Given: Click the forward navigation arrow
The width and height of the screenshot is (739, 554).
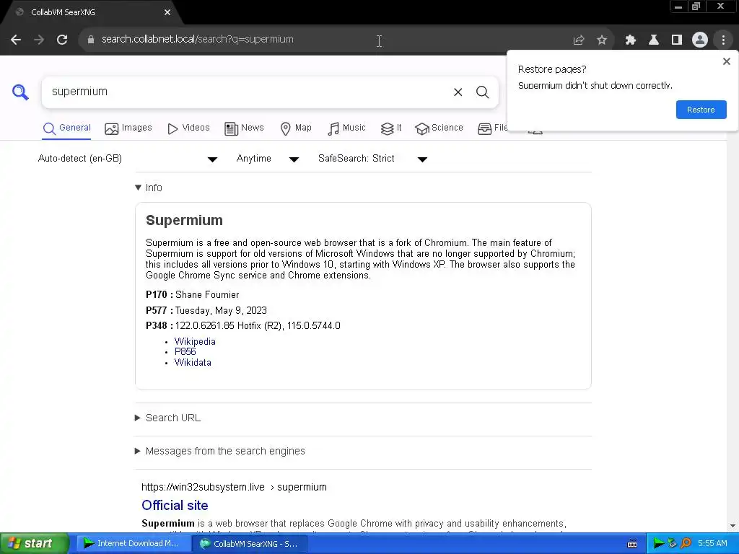Looking at the screenshot, I should 39,40.
